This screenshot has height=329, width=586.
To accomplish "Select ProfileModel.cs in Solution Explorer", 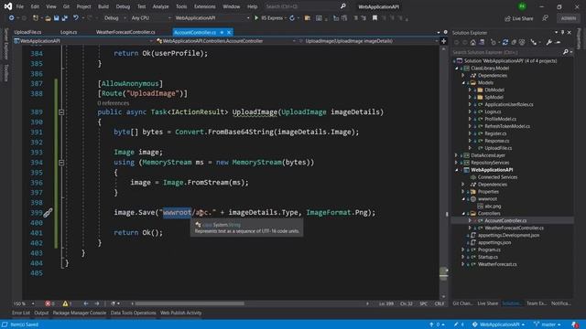I will click(x=500, y=119).
